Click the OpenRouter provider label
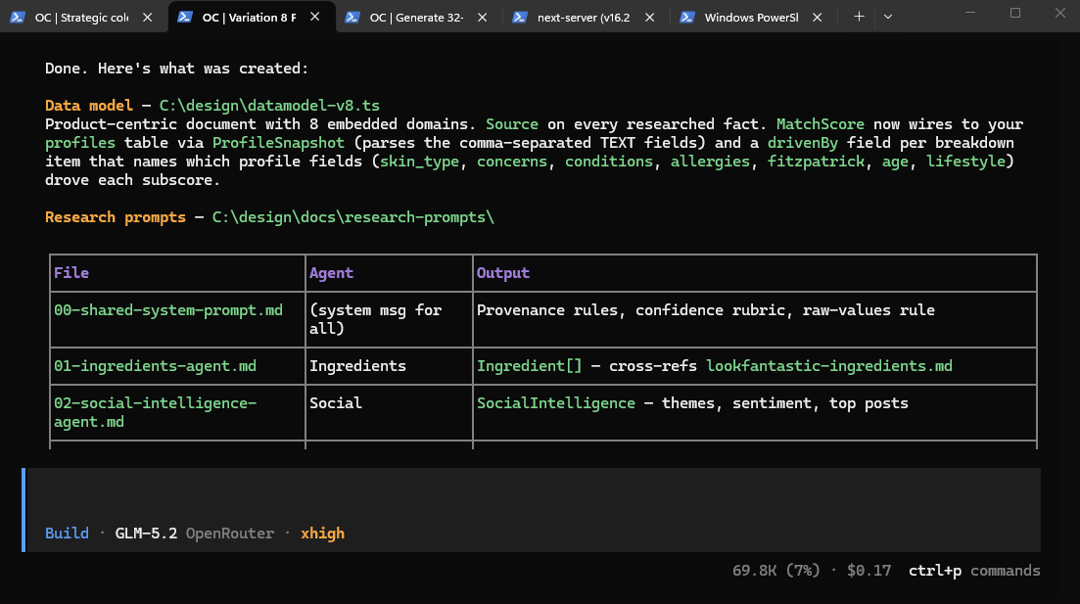 (x=230, y=534)
